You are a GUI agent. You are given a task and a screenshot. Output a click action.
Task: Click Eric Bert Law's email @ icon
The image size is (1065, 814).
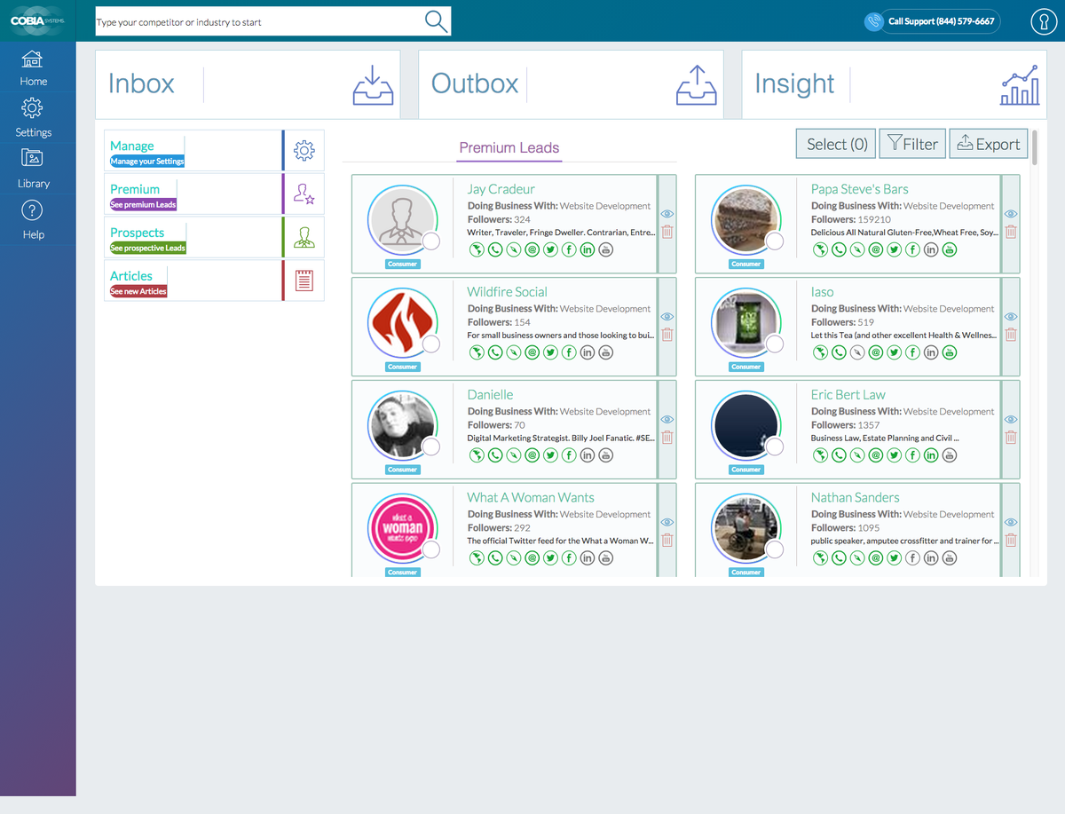pos(875,455)
